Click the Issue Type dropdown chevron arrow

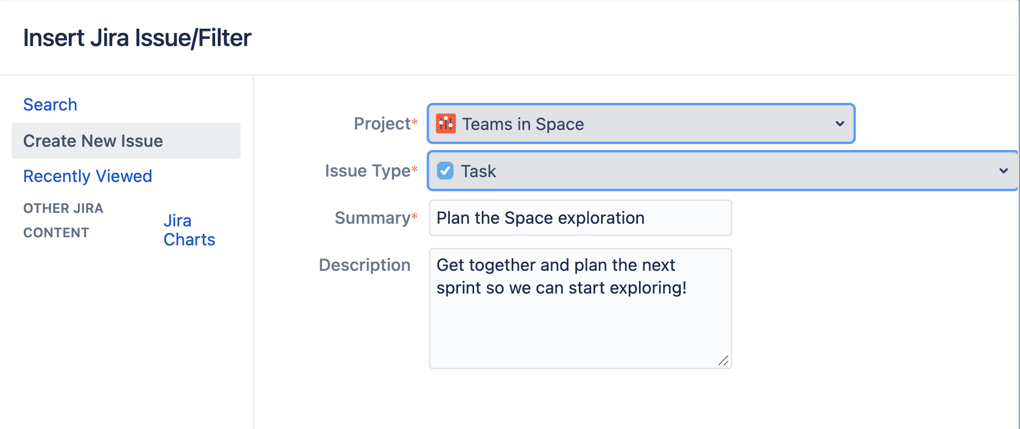click(1003, 171)
